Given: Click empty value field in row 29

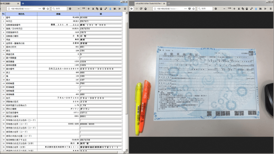Looking at the screenshot, I should 101,120.
